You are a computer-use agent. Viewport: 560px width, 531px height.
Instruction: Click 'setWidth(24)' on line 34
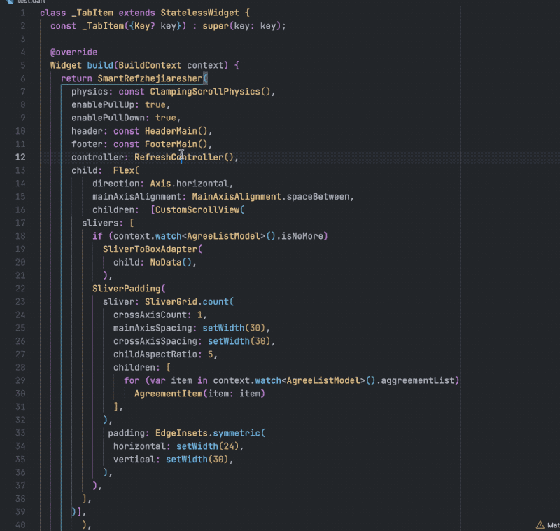pyautogui.click(x=208, y=446)
